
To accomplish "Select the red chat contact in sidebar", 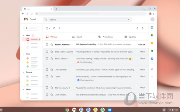I will (28, 58).
